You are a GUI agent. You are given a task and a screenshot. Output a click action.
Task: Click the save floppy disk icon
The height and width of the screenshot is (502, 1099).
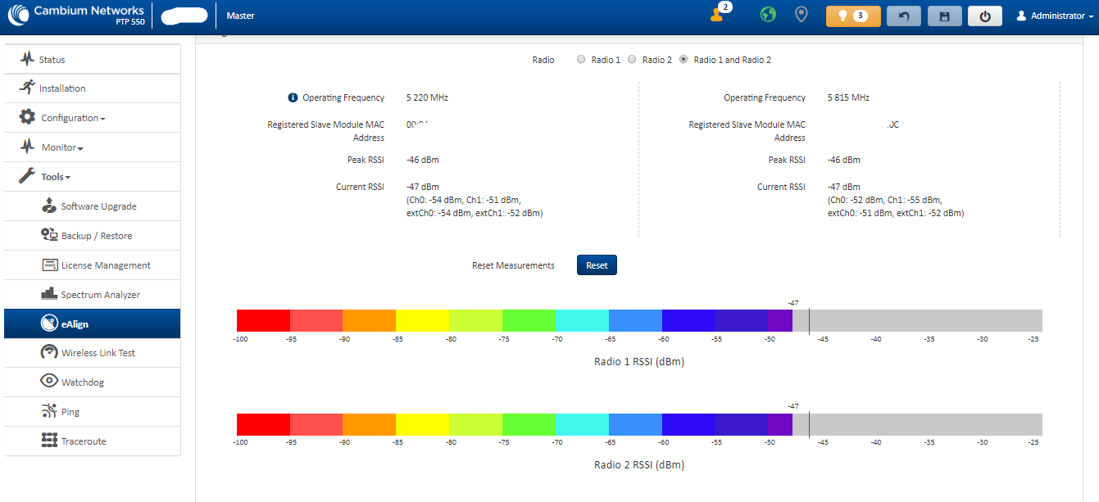pos(944,16)
